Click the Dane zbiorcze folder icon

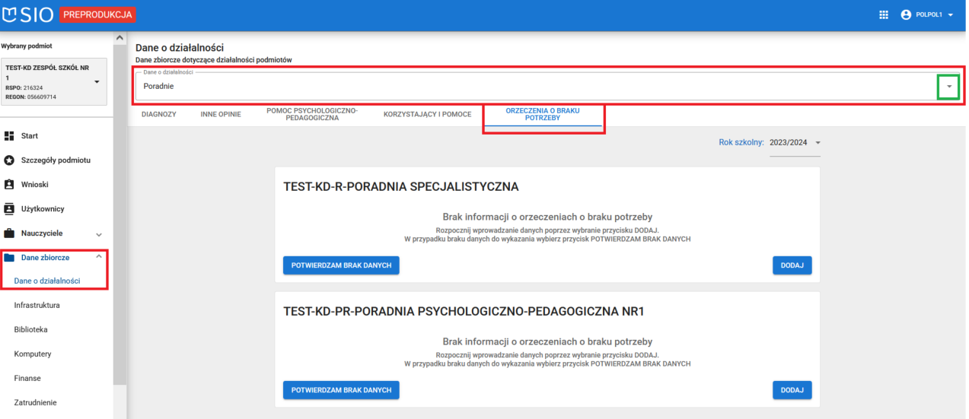click(x=9, y=258)
